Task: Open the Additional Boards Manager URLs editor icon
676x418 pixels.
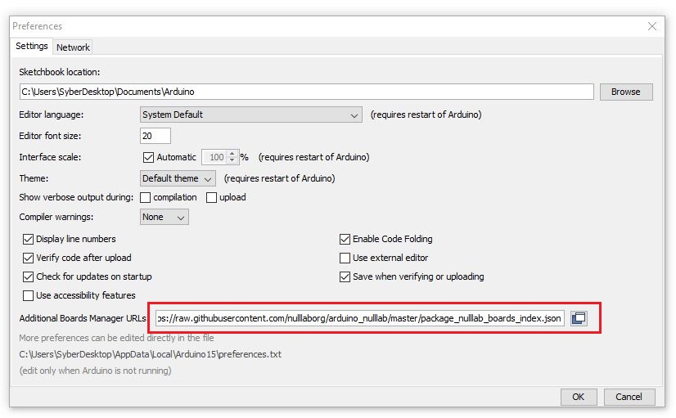Action: (x=578, y=318)
